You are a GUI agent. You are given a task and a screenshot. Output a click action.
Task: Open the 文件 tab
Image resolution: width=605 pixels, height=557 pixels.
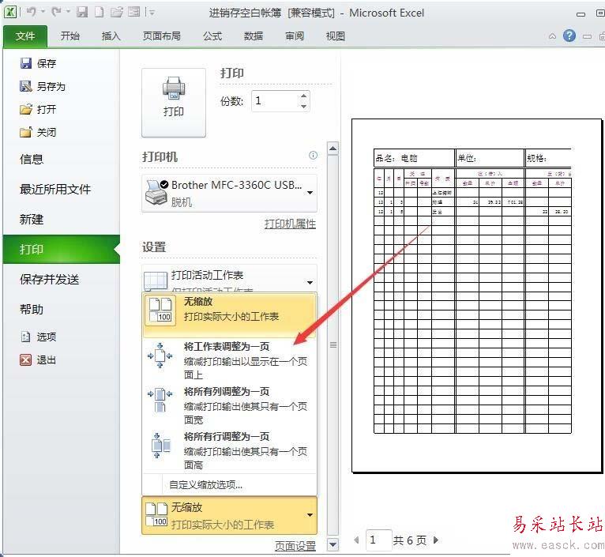[25, 36]
